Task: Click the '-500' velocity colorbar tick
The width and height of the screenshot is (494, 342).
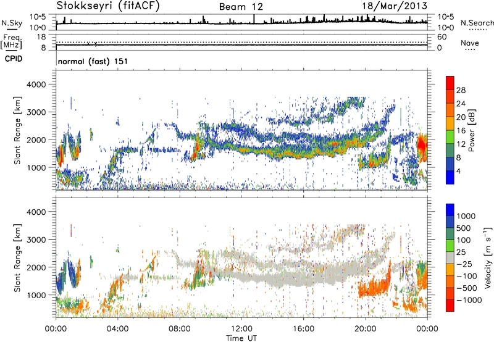Action: pos(466,288)
